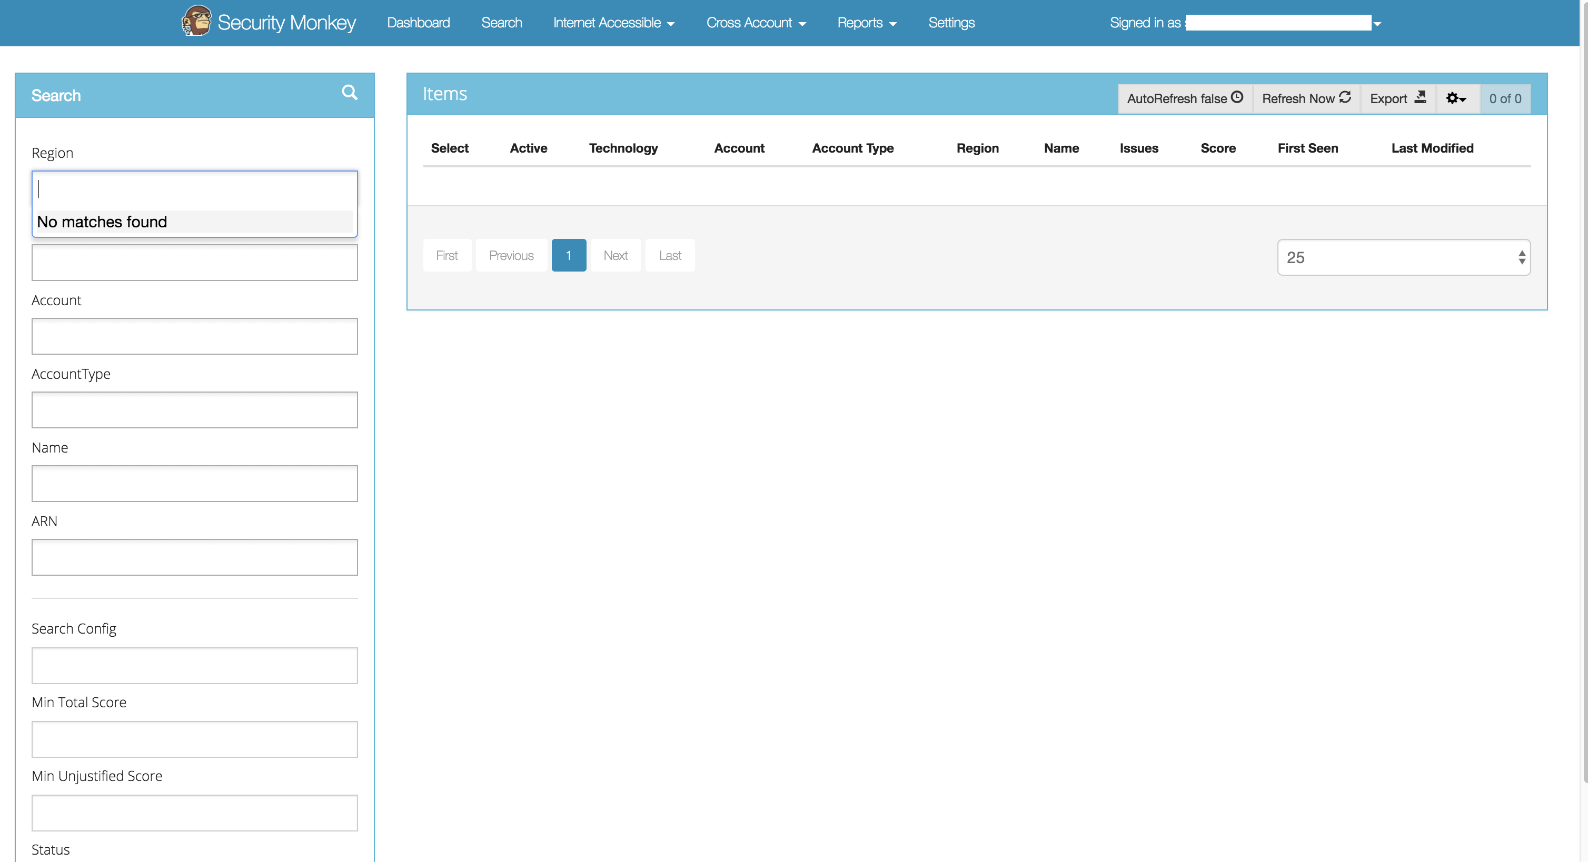Click inside the Min Total Score input field
The image size is (1588, 862).
tap(194, 739)
